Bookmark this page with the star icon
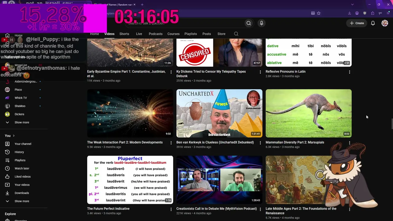Image resolution: width=393 pixels, height=221 pixels. pyautogui.click(x=319, y=13)
